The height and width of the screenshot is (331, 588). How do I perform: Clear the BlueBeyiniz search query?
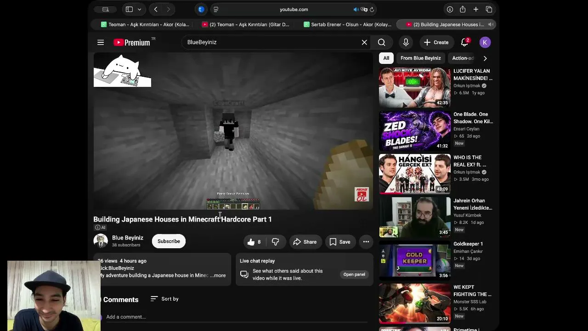click(364, 42)
